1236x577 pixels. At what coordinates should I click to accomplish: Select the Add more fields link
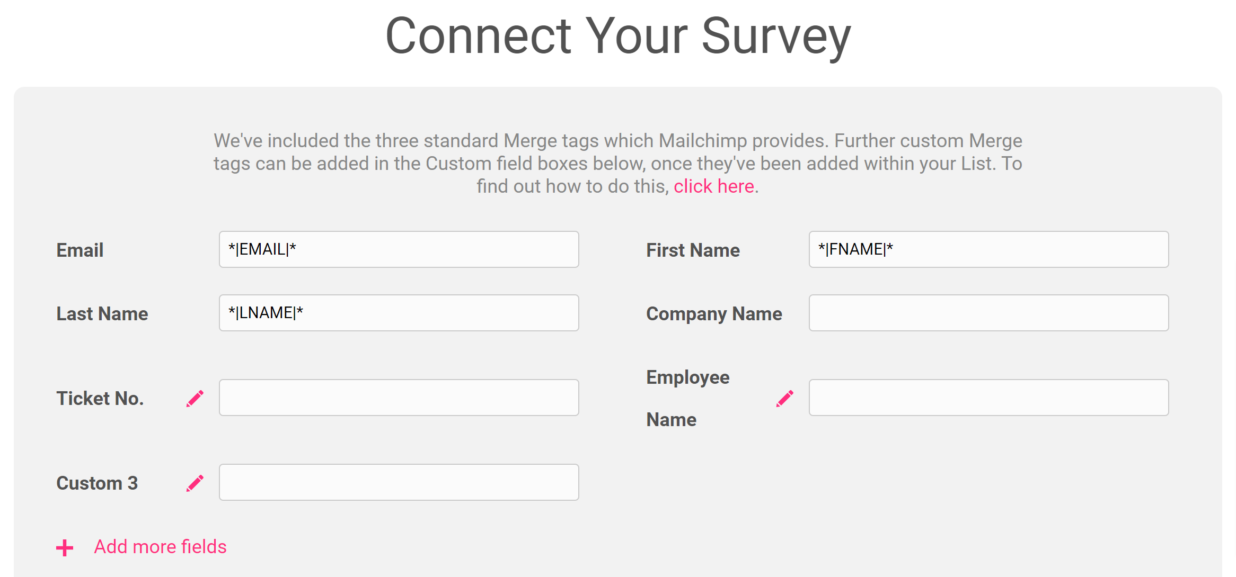point(160,547)
